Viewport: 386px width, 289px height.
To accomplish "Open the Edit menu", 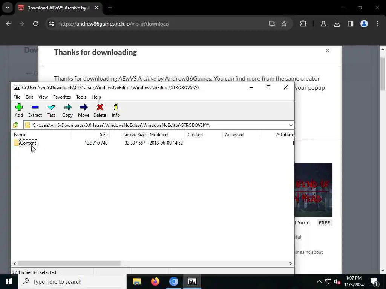I will [29, 97].
